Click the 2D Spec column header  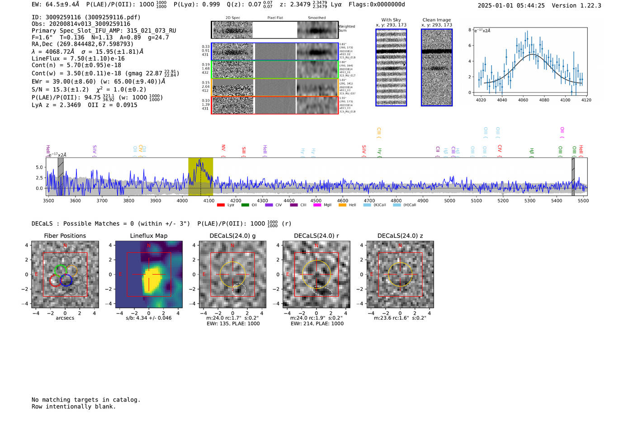(233, 18)
